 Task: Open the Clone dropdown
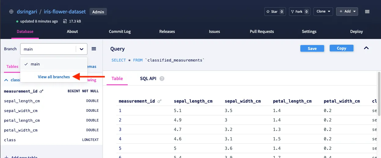(323, 12)
